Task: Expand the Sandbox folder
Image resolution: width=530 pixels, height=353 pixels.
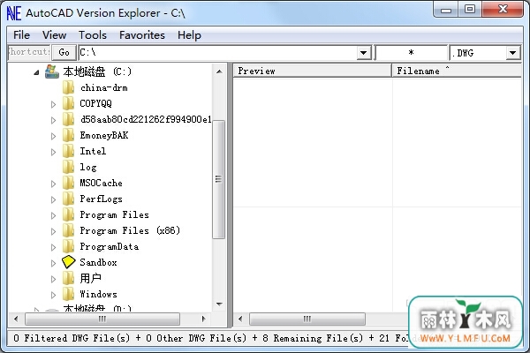Action: click(x=53, y=263)
